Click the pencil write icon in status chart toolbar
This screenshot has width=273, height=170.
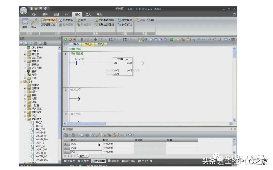click(x=98, y=135)
